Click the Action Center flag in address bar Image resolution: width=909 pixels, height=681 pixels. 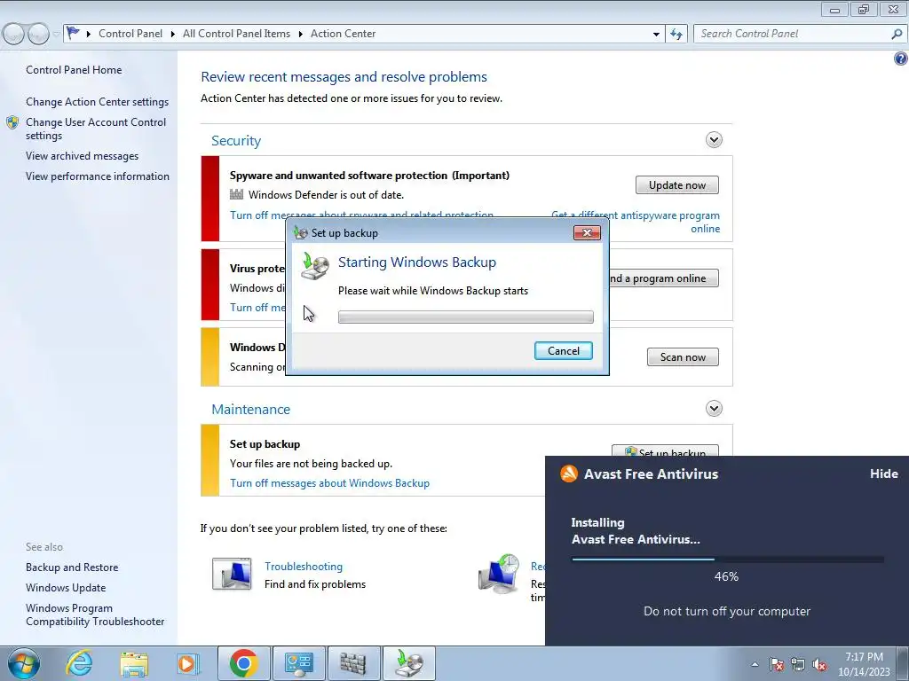click(73, 33)
